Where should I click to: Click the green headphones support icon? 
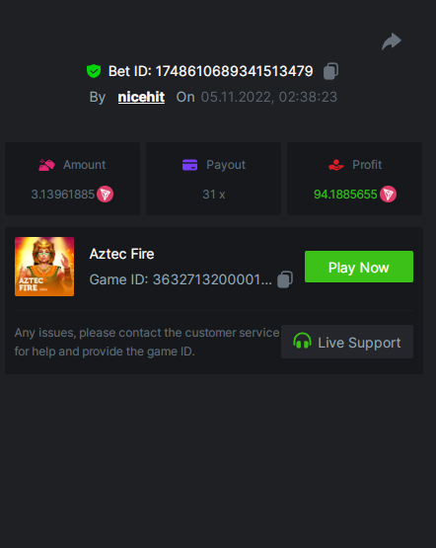[302, 341]
